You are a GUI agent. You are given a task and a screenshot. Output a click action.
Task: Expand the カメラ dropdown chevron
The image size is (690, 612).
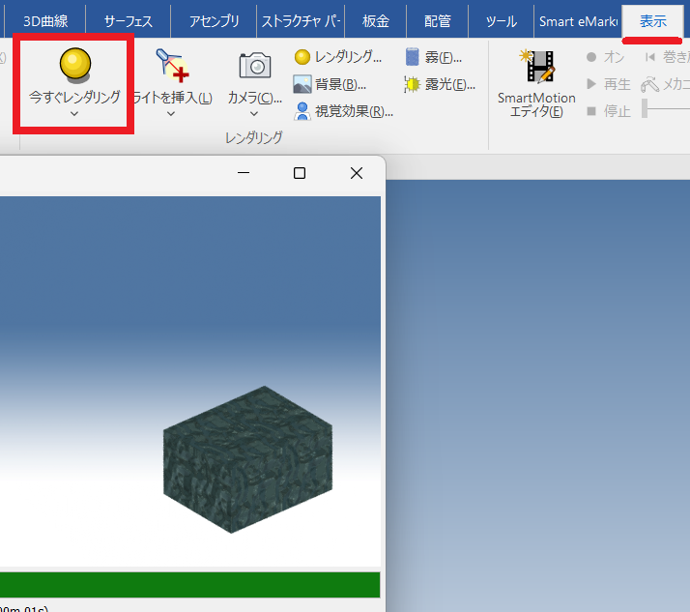tap(254, 114)
